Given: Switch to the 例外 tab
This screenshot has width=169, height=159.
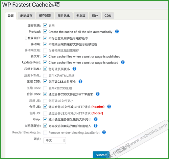Looking at the screenshot, I should [x=95, y=16].
